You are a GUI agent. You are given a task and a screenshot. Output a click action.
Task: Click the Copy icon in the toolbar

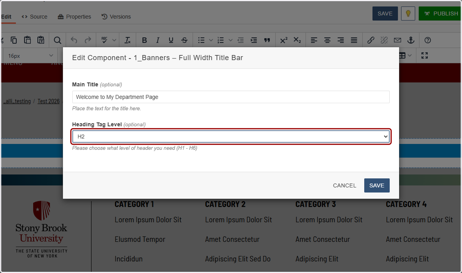(14, 40)
